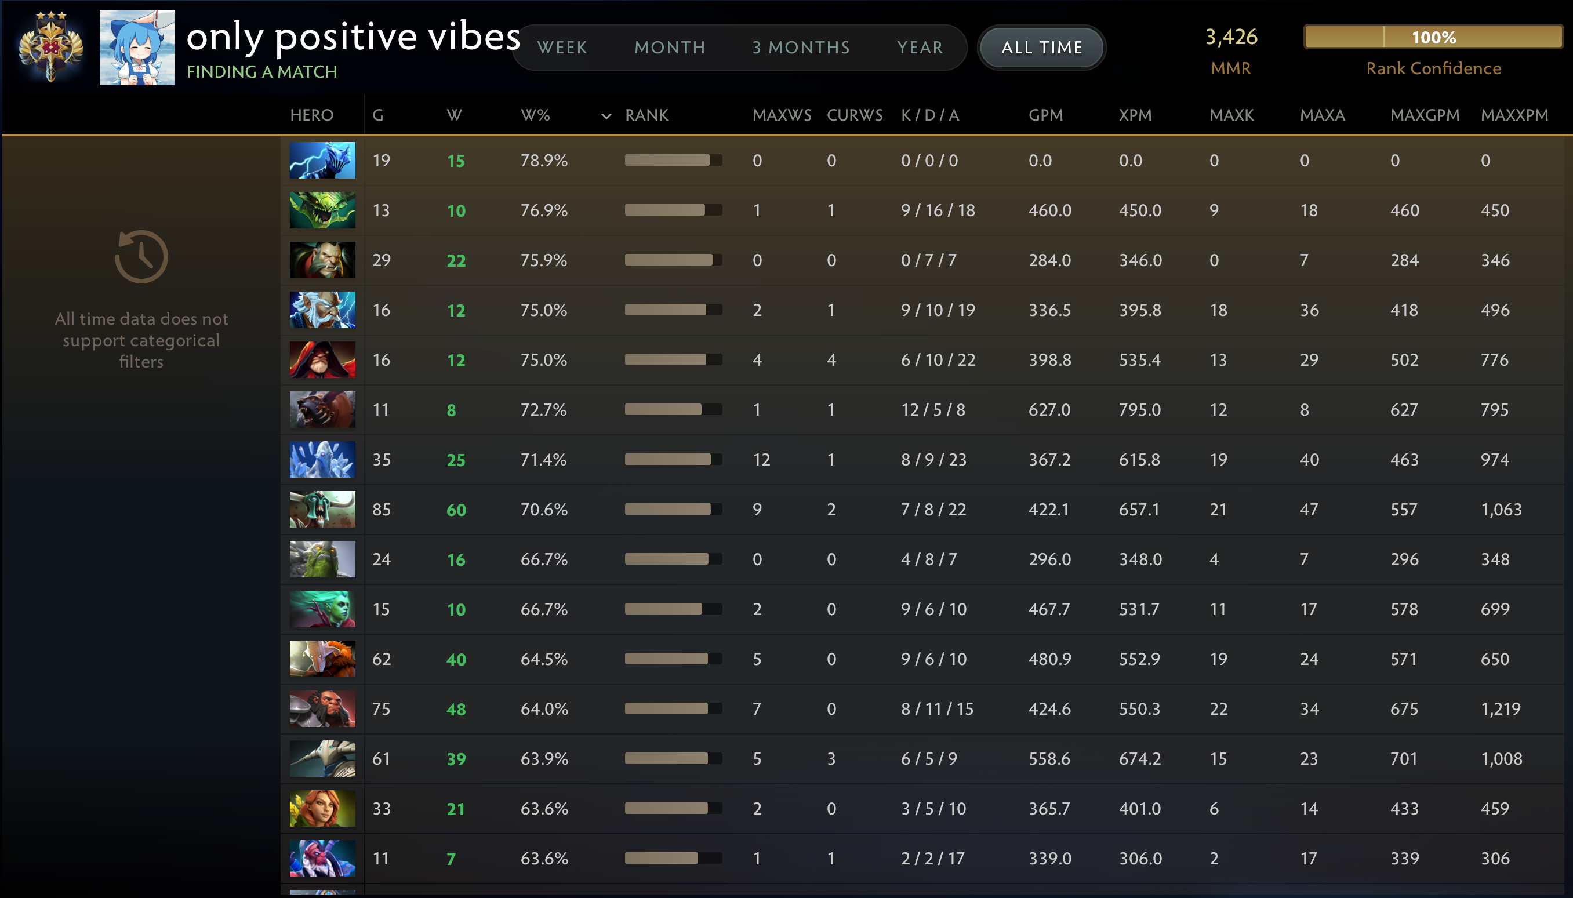The width and height of the screenshot is (1573, 898).
Task: Sort by the MAXGPM column header
Action: tap(1425, 115)
